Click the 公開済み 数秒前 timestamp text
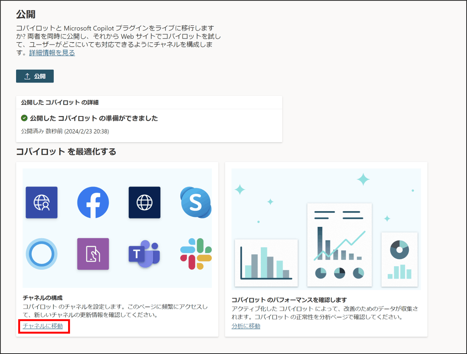 pos(65,131)
